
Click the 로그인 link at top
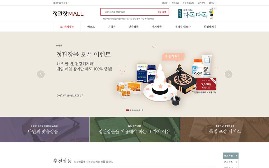pyautogui.click(x=165, y=3)
